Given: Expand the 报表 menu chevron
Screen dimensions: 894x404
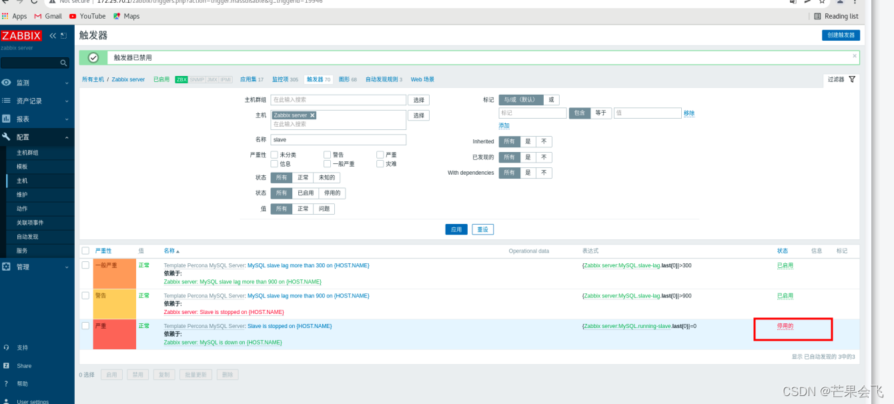Looking at the screenshot, I should tap(67, 119).
